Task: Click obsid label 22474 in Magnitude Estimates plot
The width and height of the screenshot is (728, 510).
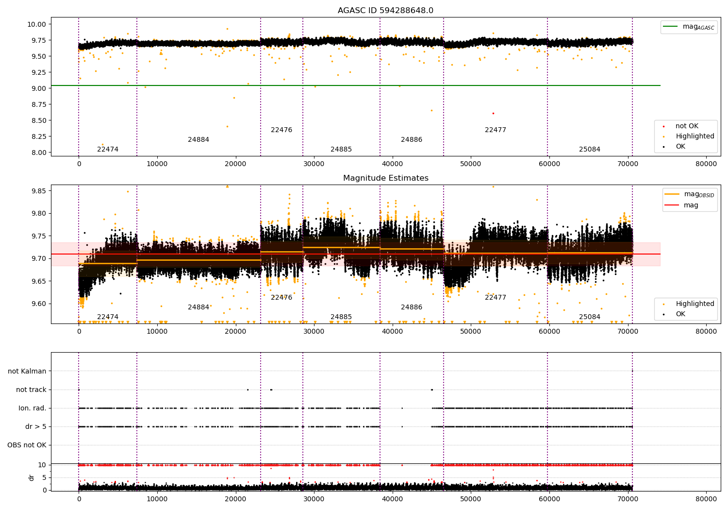Action: tap(108, 317)
